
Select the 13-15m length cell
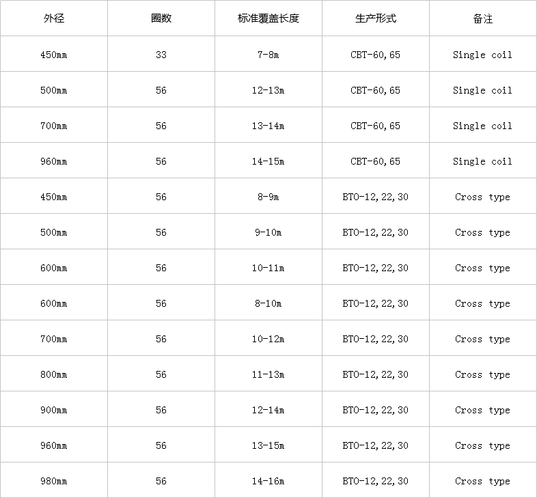tap(268, 445)
